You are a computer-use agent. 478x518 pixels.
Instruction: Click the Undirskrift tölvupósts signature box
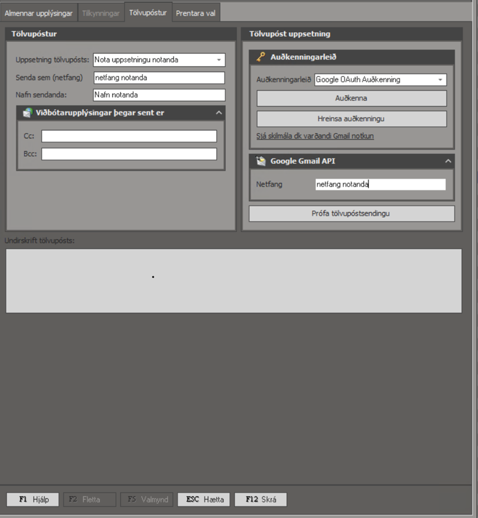[x=234, y=281]
